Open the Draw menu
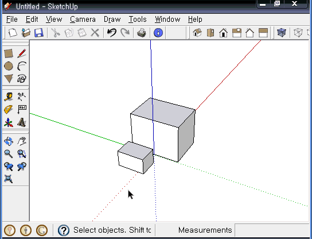The width and height of the screenshot is (312, 239). tap(112, 20)
